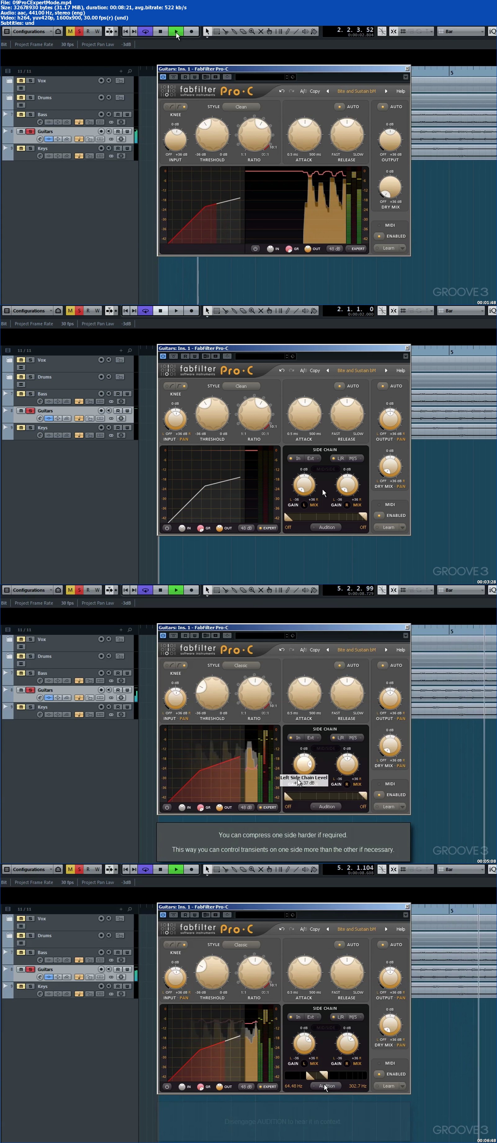Screen dimensions: 497x1143
Task: Click OUT meter toggle in 00:05:08 frame
Action: 224,808
